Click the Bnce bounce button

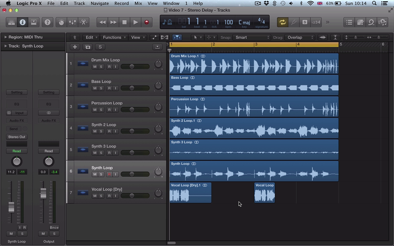[54, 228]
